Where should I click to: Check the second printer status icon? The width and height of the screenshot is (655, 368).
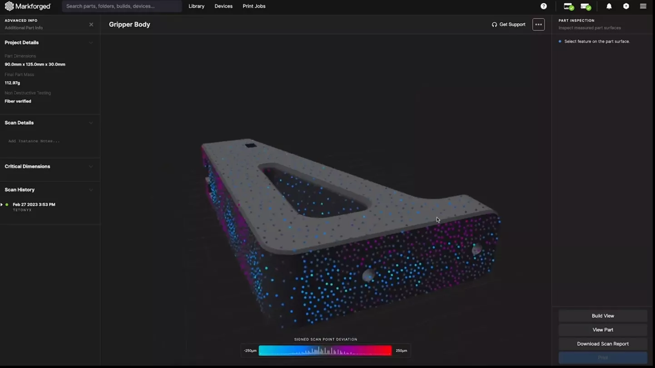585,6
